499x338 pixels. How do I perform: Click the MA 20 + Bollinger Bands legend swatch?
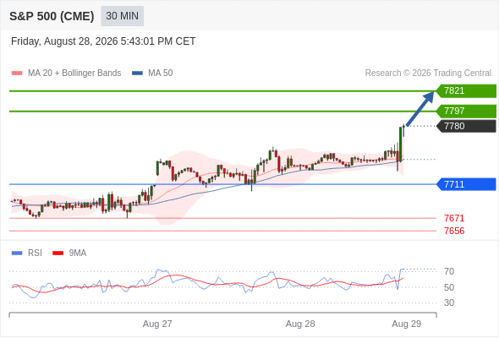[17, 74]
